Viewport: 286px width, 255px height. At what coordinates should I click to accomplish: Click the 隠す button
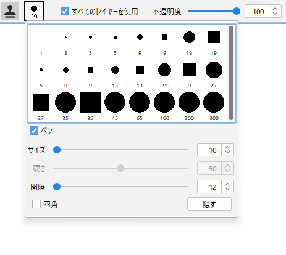click(x=209, y=204)
